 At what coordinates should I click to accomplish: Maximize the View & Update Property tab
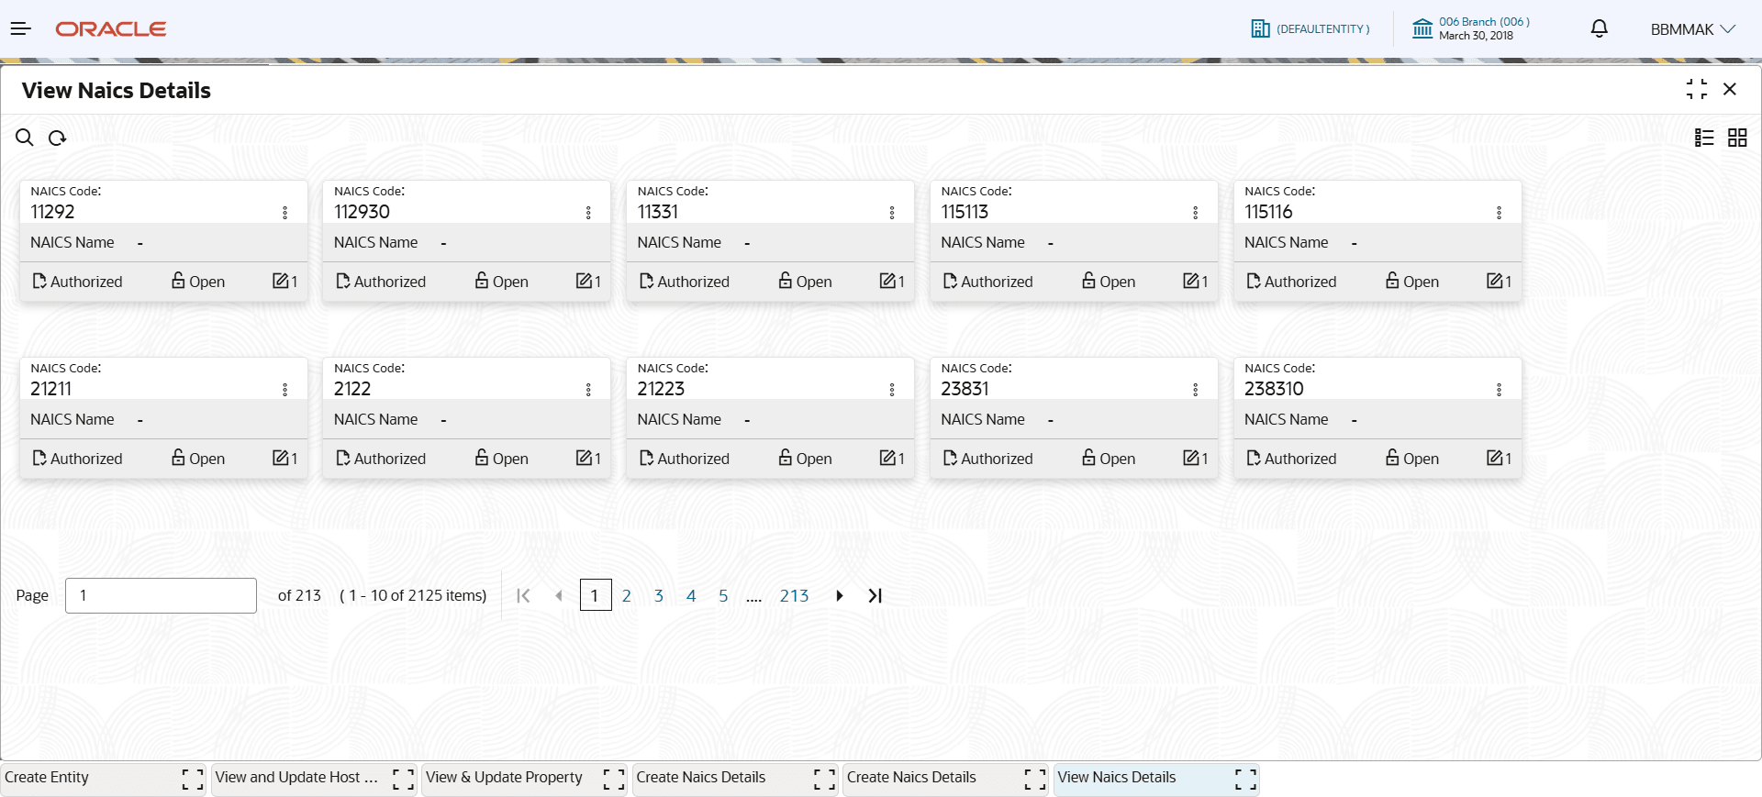pos(614,780)
